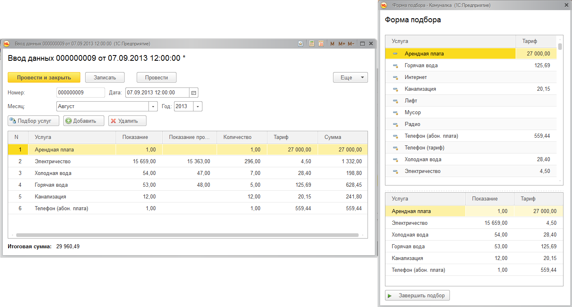The height and width of the screenshot is (307, 572).
Task: Open the Еще dropdown menu
Action: (351, 77)
